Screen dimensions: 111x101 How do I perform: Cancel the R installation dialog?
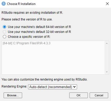coord(99,95)
